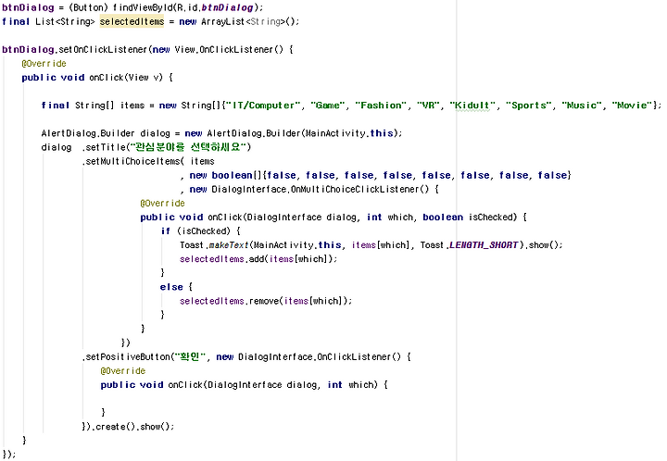Click the else keyword
667x461 pixels.
[x=171, y=287]
